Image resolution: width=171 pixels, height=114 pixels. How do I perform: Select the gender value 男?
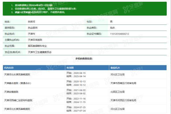tap(111, 22)
